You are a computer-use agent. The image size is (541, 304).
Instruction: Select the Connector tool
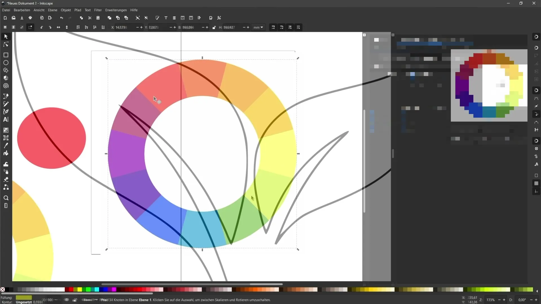tap(6, 187)
